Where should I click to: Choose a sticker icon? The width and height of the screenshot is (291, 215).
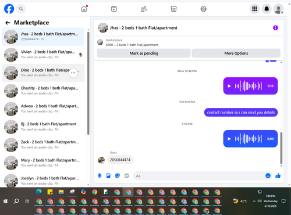click(x=118, y=176)
